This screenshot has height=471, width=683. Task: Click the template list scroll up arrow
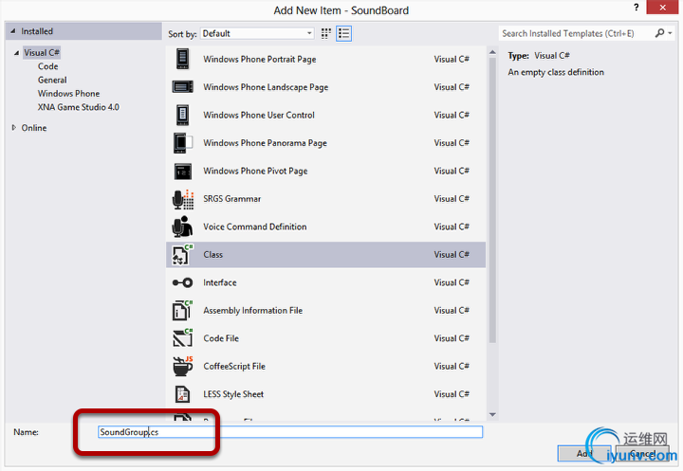pos(492,52)
